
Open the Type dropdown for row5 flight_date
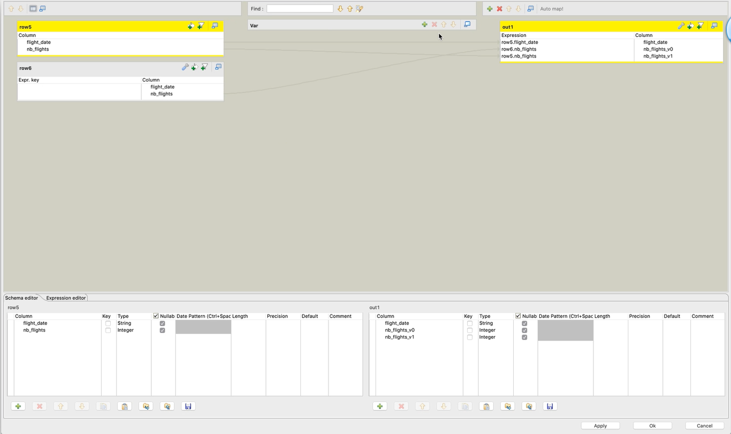133,323
